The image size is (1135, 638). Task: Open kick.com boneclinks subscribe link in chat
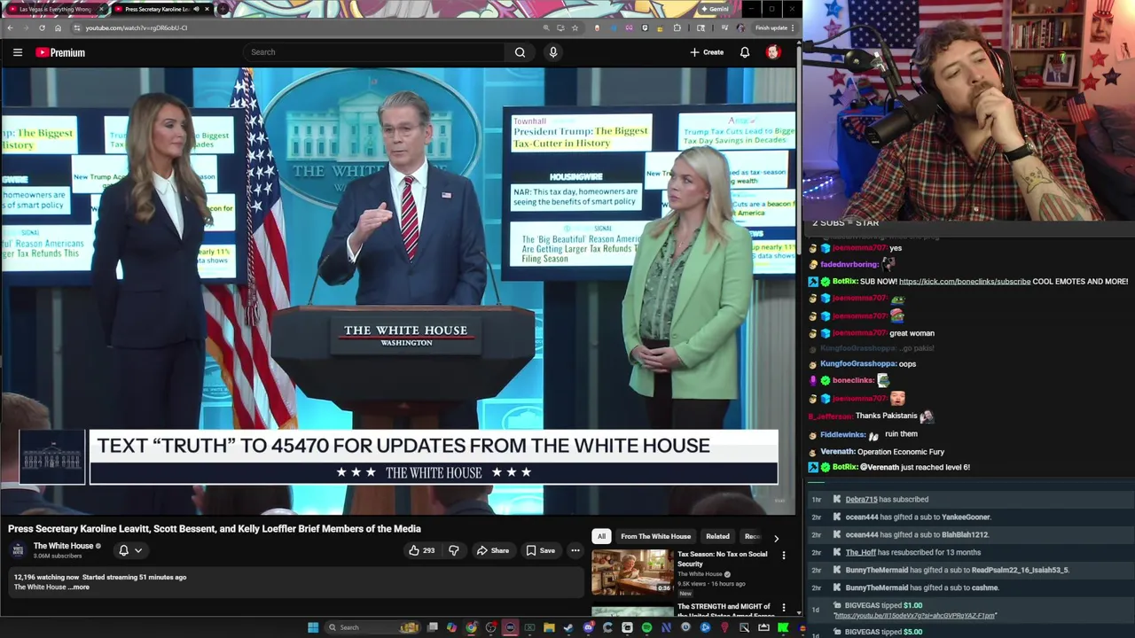965,282
